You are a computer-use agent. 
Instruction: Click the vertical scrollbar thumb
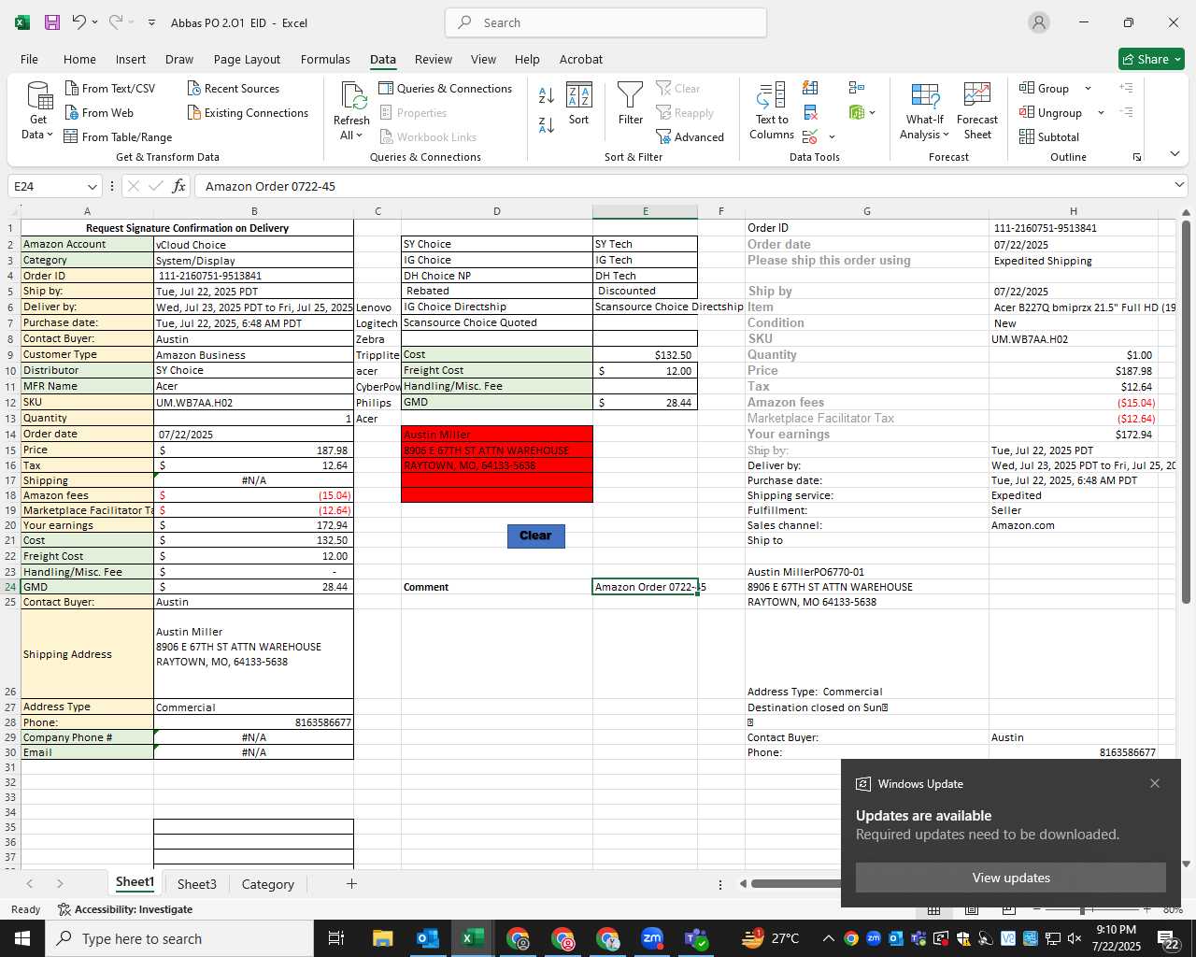(1186, 412)
